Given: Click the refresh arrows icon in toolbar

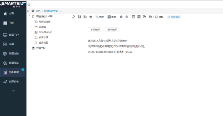Looking at the screenshot, I should click(x=73, y=17).
